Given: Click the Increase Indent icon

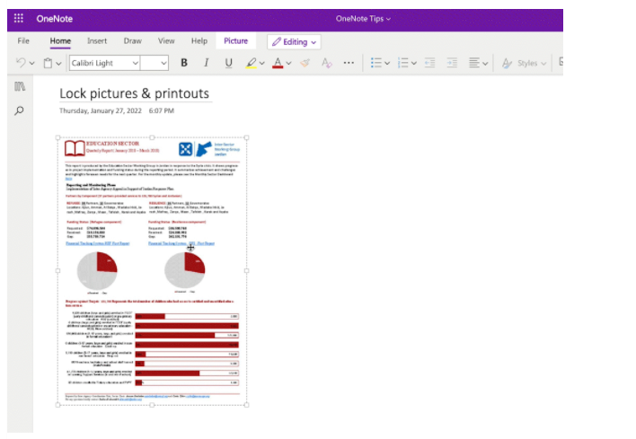Looking at the screenshot, I should point(452,63).
